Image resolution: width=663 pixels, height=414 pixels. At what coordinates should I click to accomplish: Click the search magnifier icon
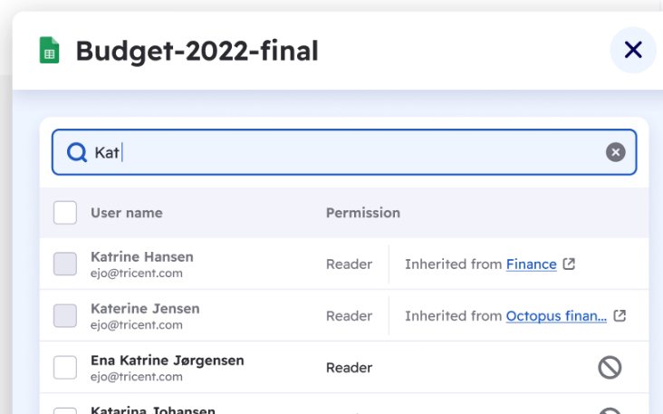coord(77,152)
